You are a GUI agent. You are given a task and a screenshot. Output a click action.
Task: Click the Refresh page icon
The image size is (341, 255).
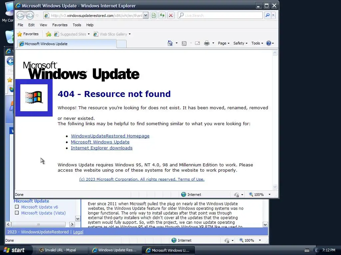[x=162, y=15]
